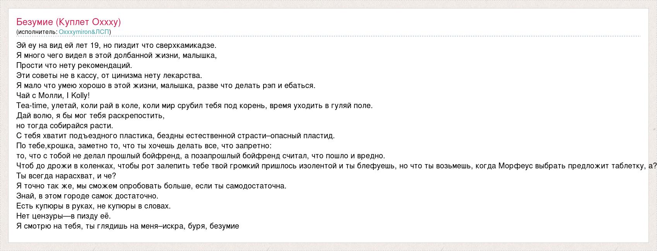The height and width of the screenshot is (251, 657).
Task: Click the line "Знай, в этом городе самок достаточно."
Action: tap(87, 196)
